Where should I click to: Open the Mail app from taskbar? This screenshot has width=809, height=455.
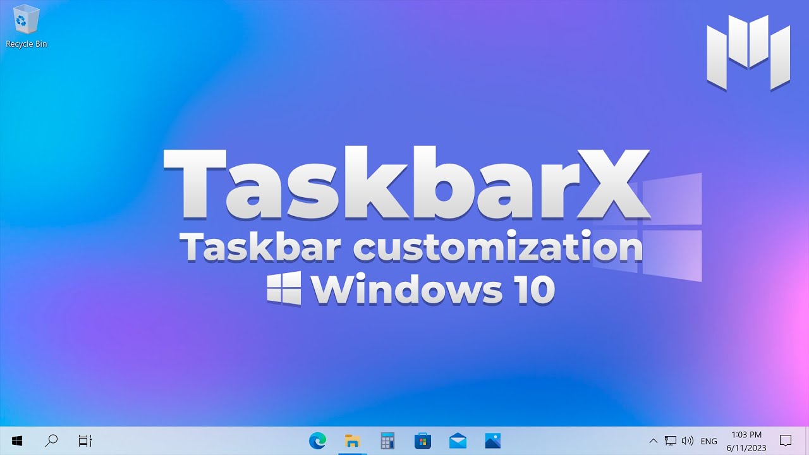click(x=458, y=440)
